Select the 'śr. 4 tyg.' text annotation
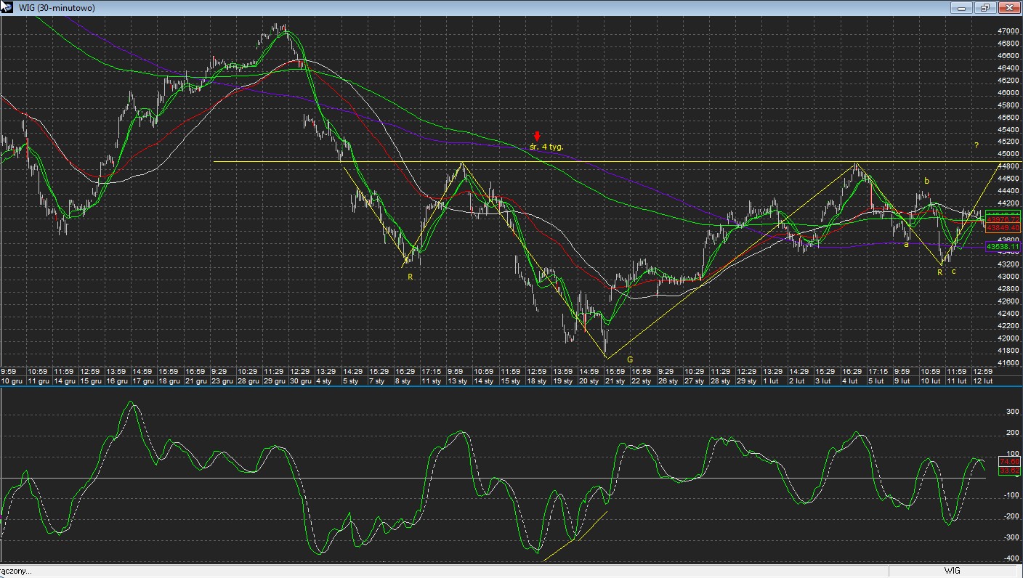 point(547,147)
